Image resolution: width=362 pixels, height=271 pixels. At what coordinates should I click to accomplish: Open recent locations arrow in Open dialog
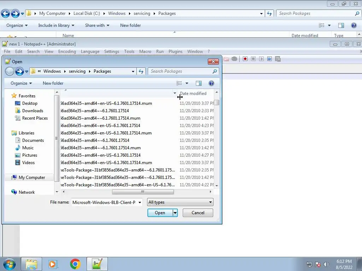[x=27, y=72]
